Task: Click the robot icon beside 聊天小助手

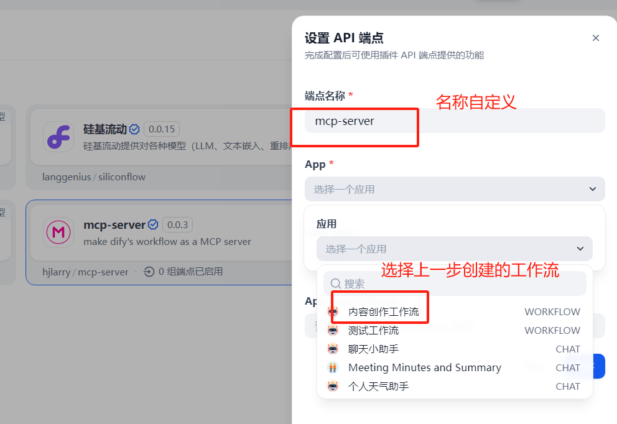Action: [x=333, y=349]
